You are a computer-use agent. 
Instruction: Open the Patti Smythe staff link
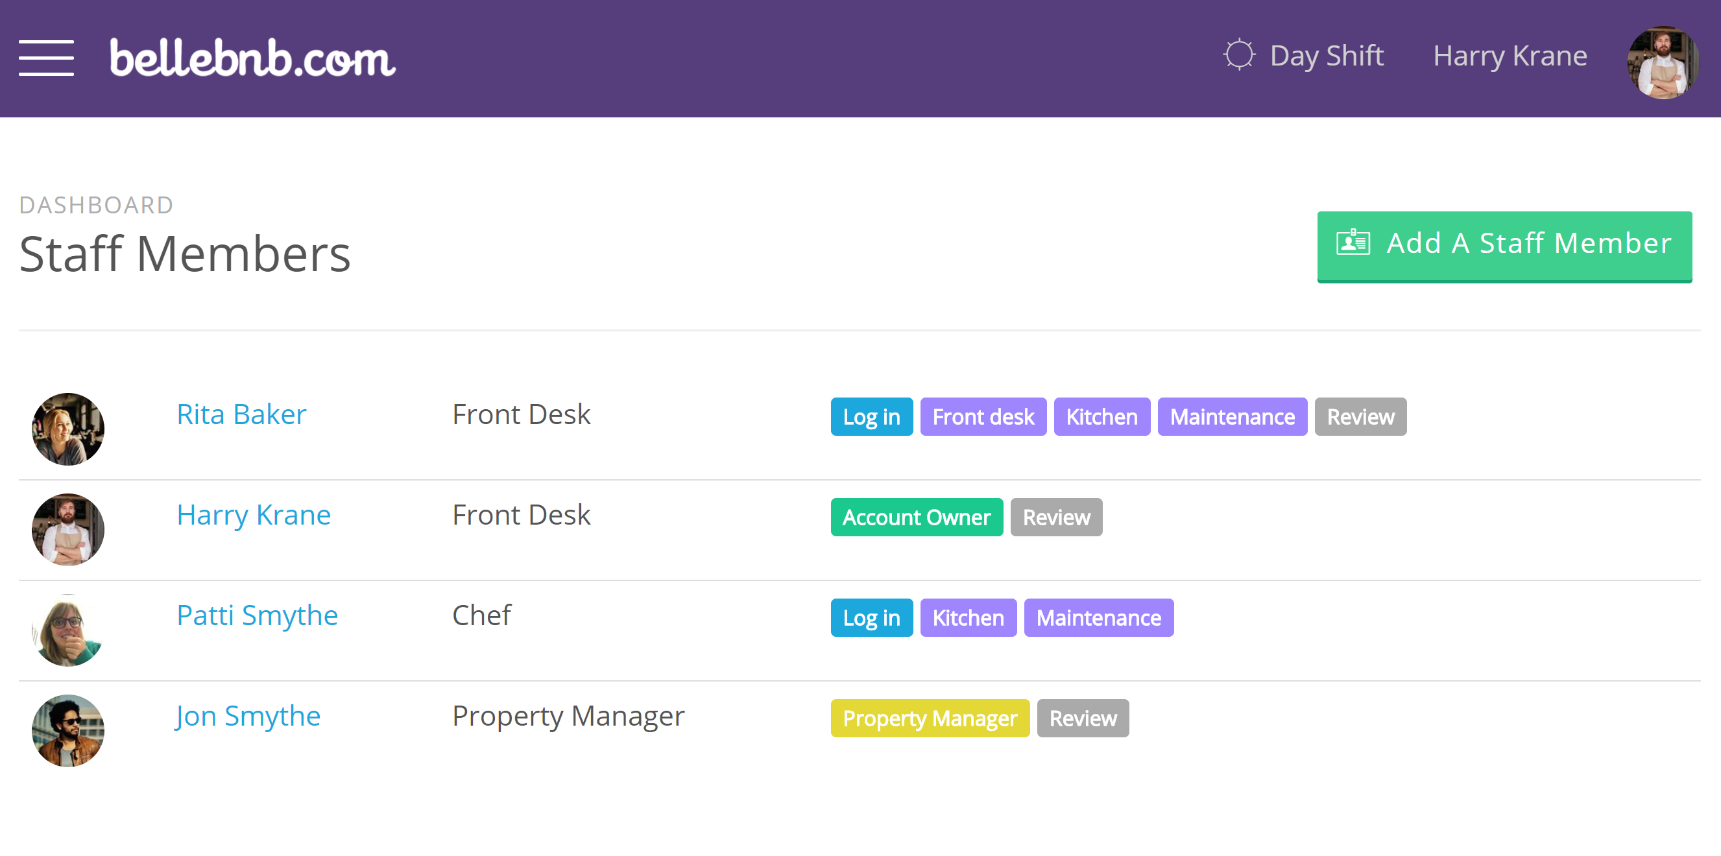click(x=258, y=615)
